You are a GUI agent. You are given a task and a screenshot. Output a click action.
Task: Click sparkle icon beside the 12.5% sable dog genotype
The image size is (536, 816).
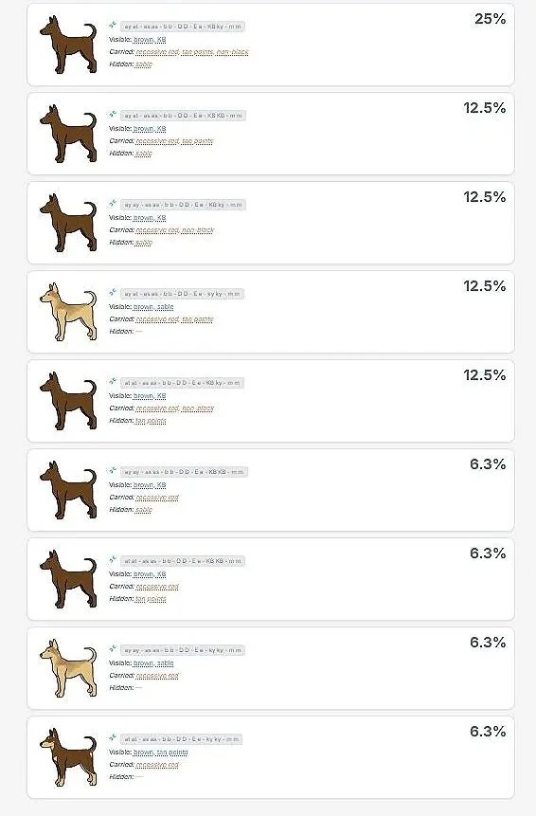[x=113, y=293]
